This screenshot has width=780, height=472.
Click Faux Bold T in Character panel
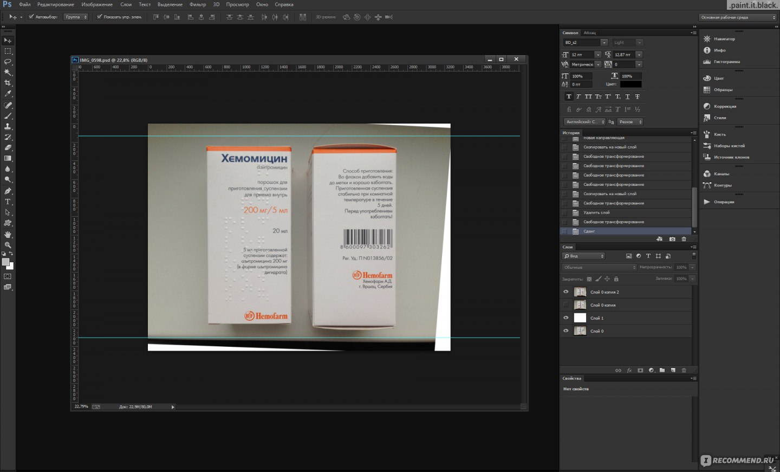(x=569, y=96)
